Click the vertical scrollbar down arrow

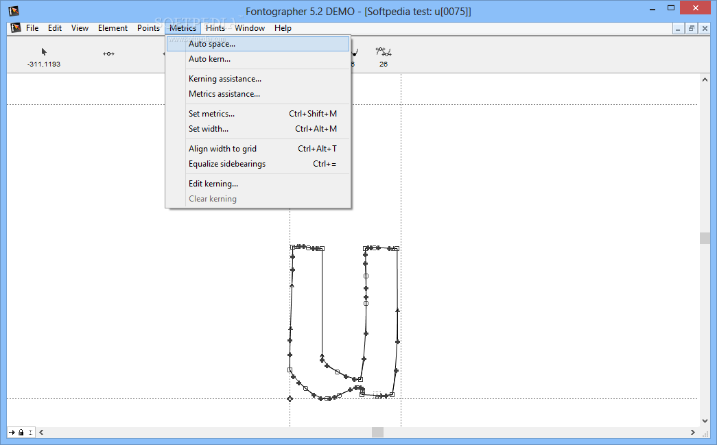tap(705, 421)
